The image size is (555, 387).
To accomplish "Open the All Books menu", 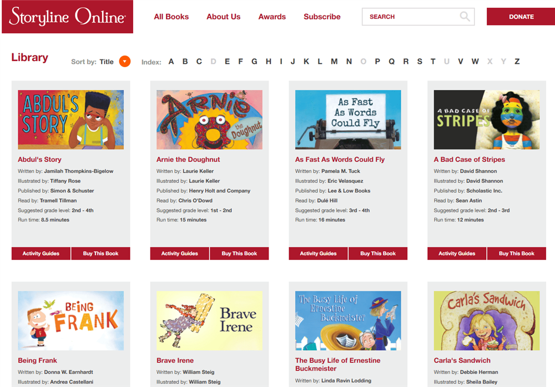I will click(x=171, y=17).
